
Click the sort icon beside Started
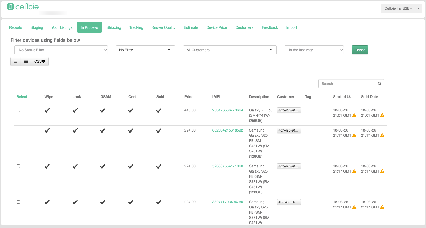tap(349, 96)
